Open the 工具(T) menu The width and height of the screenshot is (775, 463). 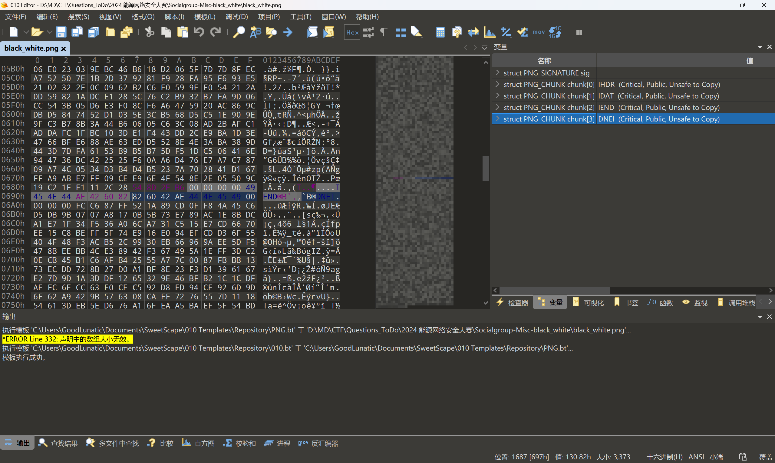pyautogui.click(x=301, y=17)
